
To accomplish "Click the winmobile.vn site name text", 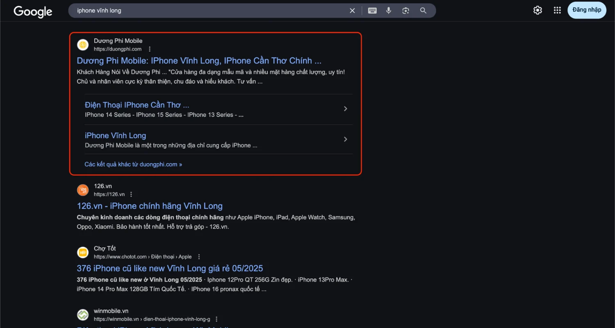I will 111,311.
